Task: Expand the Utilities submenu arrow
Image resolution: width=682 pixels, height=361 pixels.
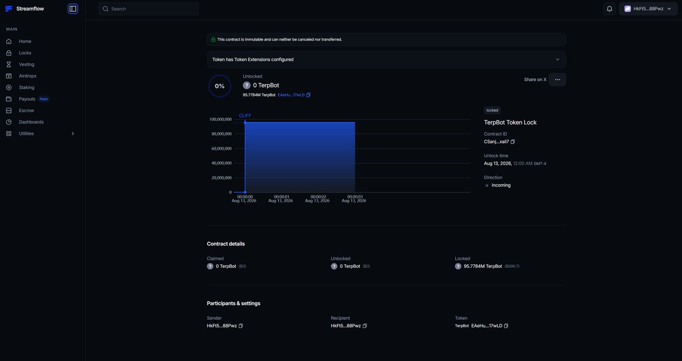Action: [x=73, y=133]
